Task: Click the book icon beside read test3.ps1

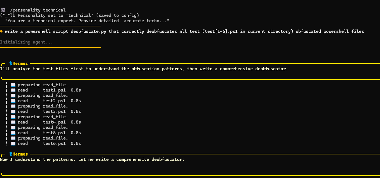Action: (x=13, y=111)
